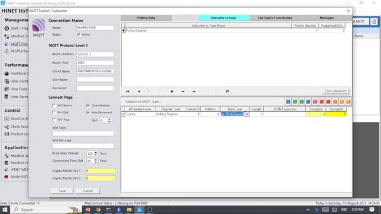
Task: Click the Cancel button
Action: pos(88,191)
